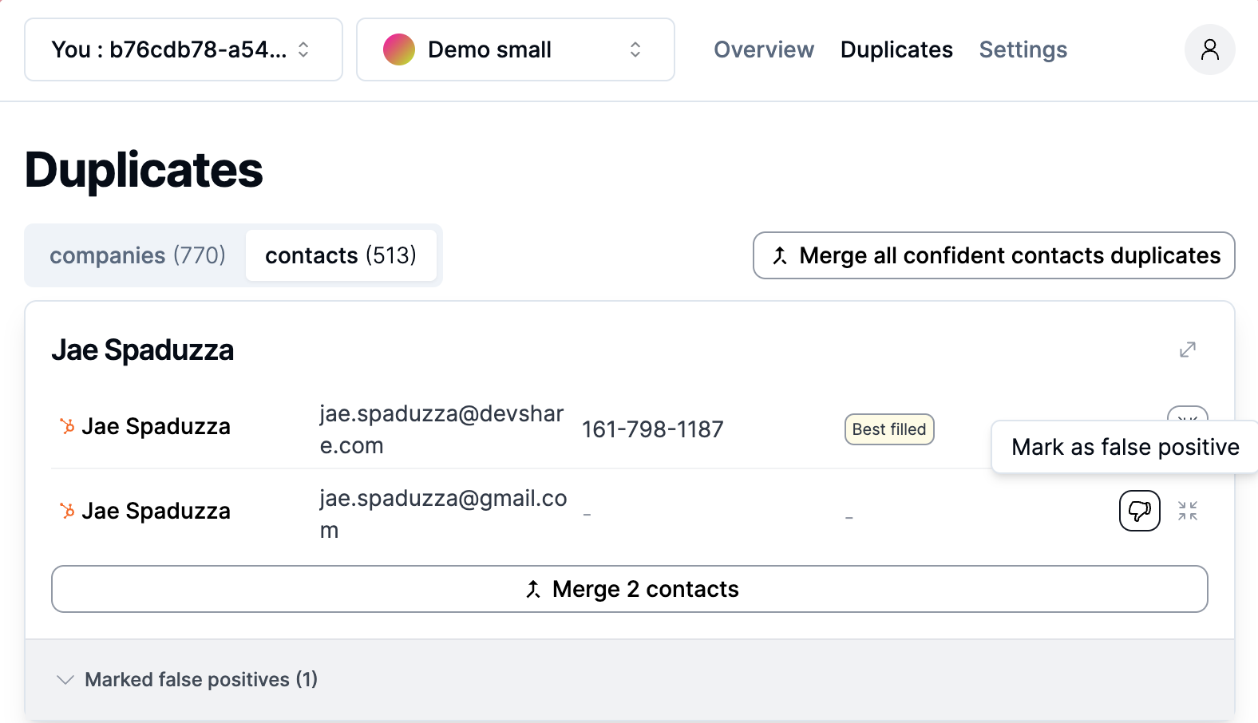
Task: Click the thumbs-down false positive icon
Action: (x=1139, y=511)
